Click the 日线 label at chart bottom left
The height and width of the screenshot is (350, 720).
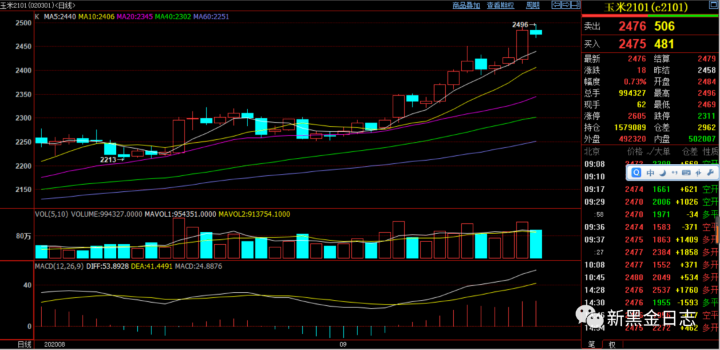point(25,345)
